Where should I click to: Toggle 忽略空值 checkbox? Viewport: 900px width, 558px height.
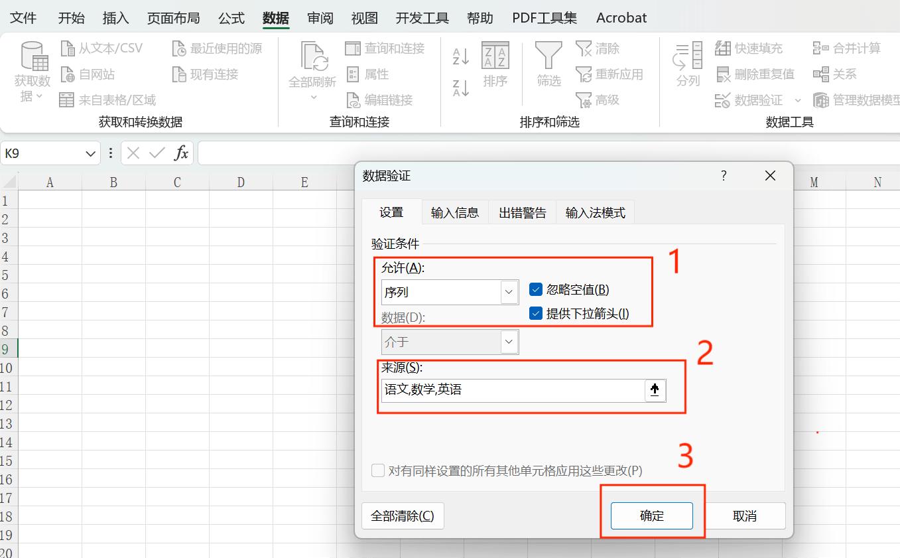[x=536, y=289]
